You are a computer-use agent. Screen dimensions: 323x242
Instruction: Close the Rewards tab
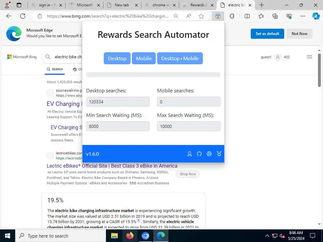(212, 5)
